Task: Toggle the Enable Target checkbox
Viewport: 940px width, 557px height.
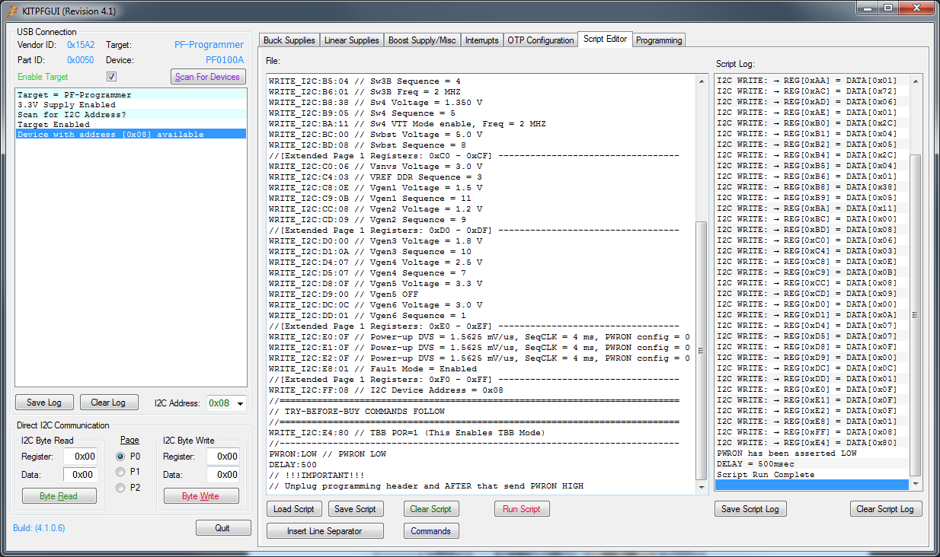Action: coord(112,77)
